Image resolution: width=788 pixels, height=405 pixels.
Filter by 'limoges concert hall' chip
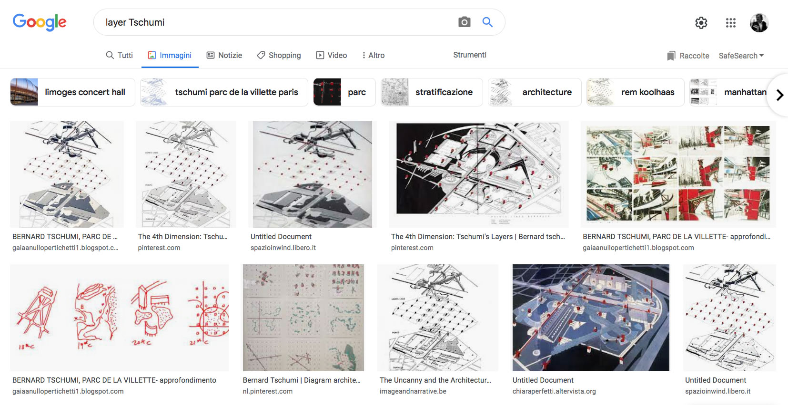[72, 92]
